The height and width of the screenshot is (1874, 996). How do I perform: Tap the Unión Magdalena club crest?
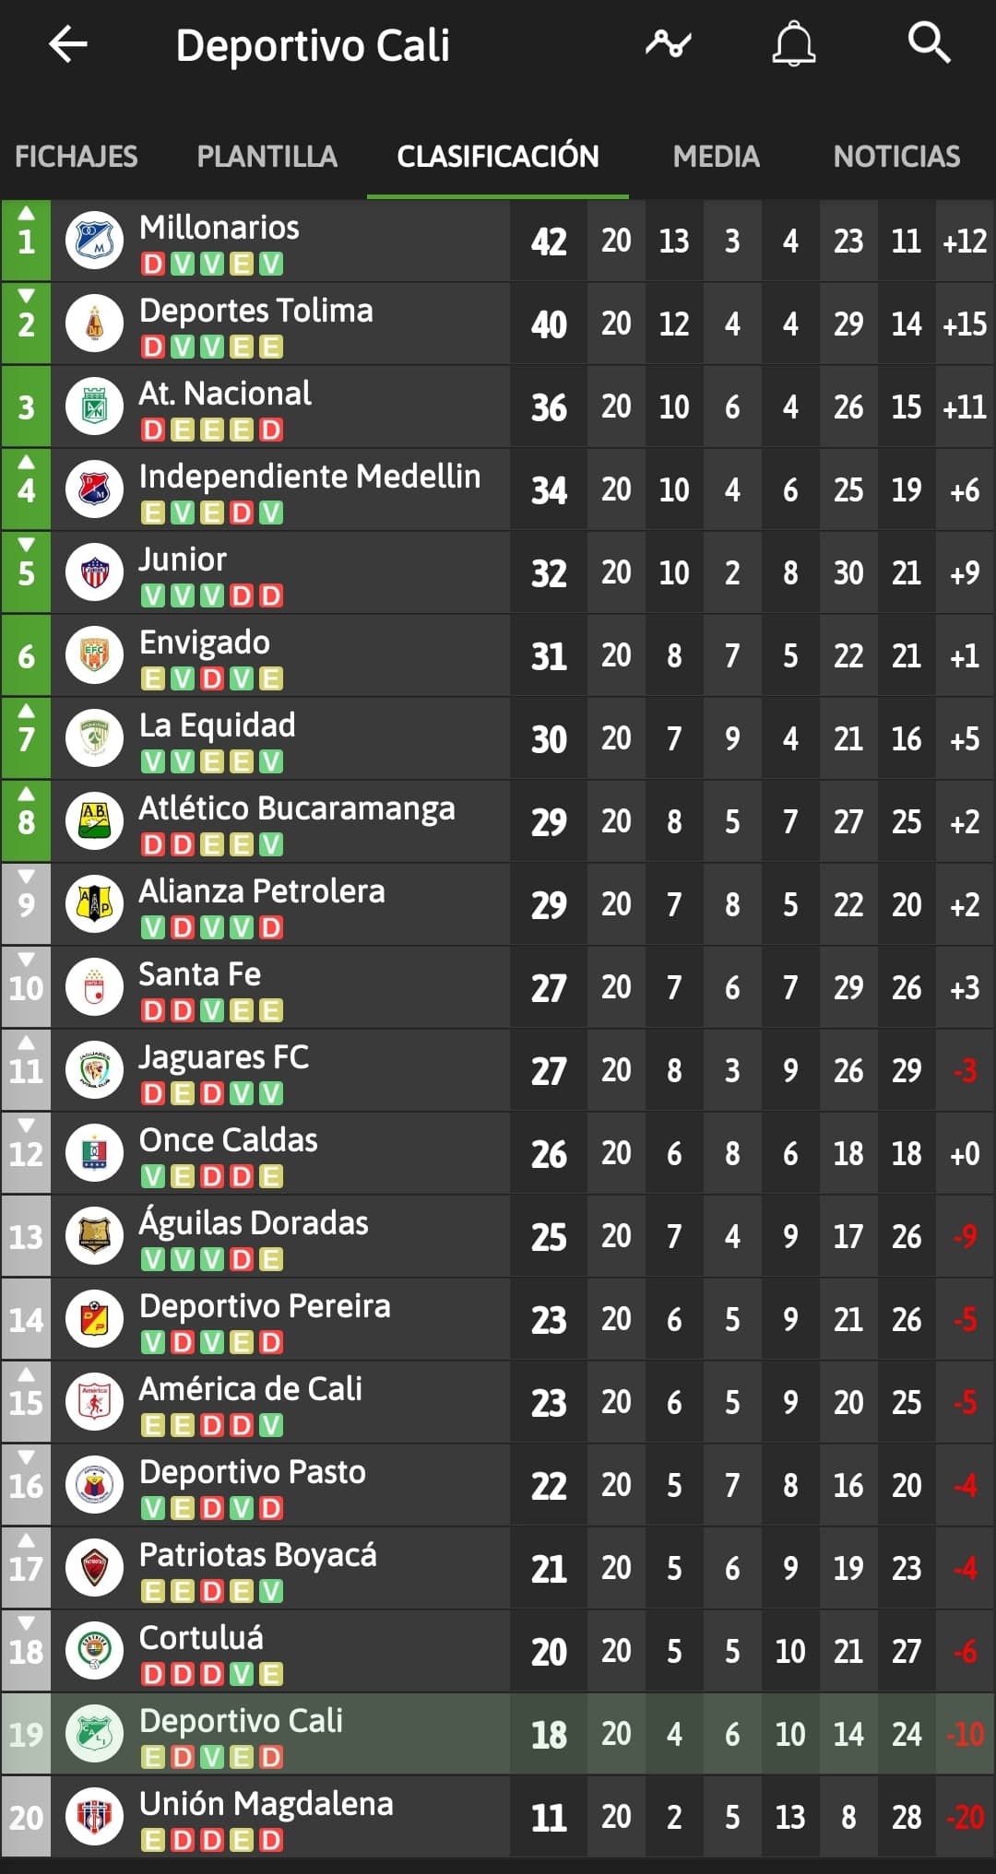coord(94,1817)
